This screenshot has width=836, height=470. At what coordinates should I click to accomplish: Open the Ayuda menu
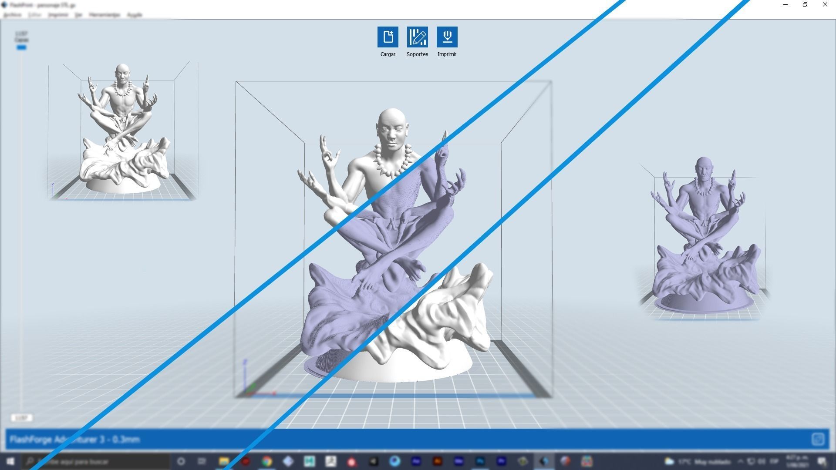point(135,15)
